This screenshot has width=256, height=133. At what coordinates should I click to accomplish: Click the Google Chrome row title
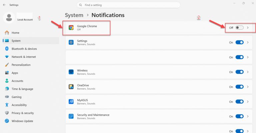(x=87, y=26)
